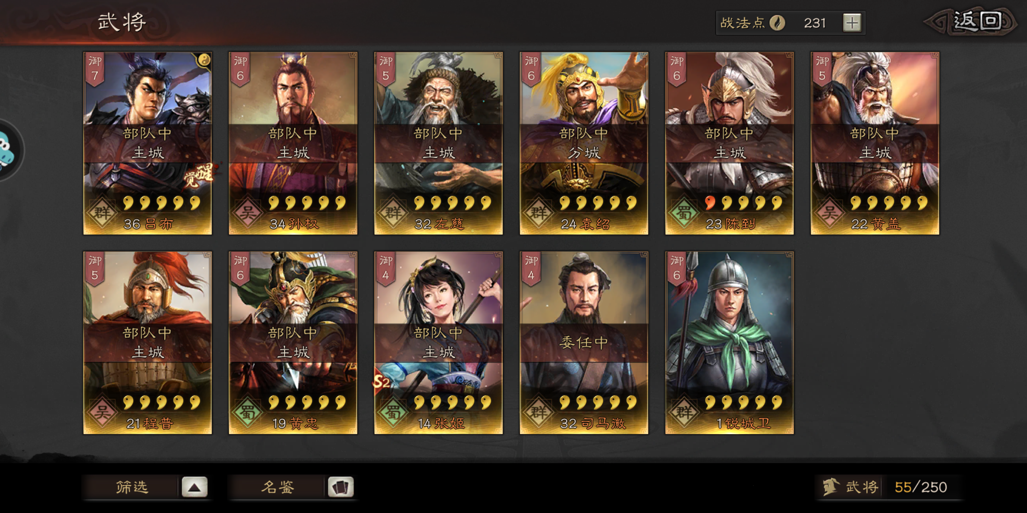
Task: Open the 名鉴 gallery tab
Action: (x=277, y=487)
